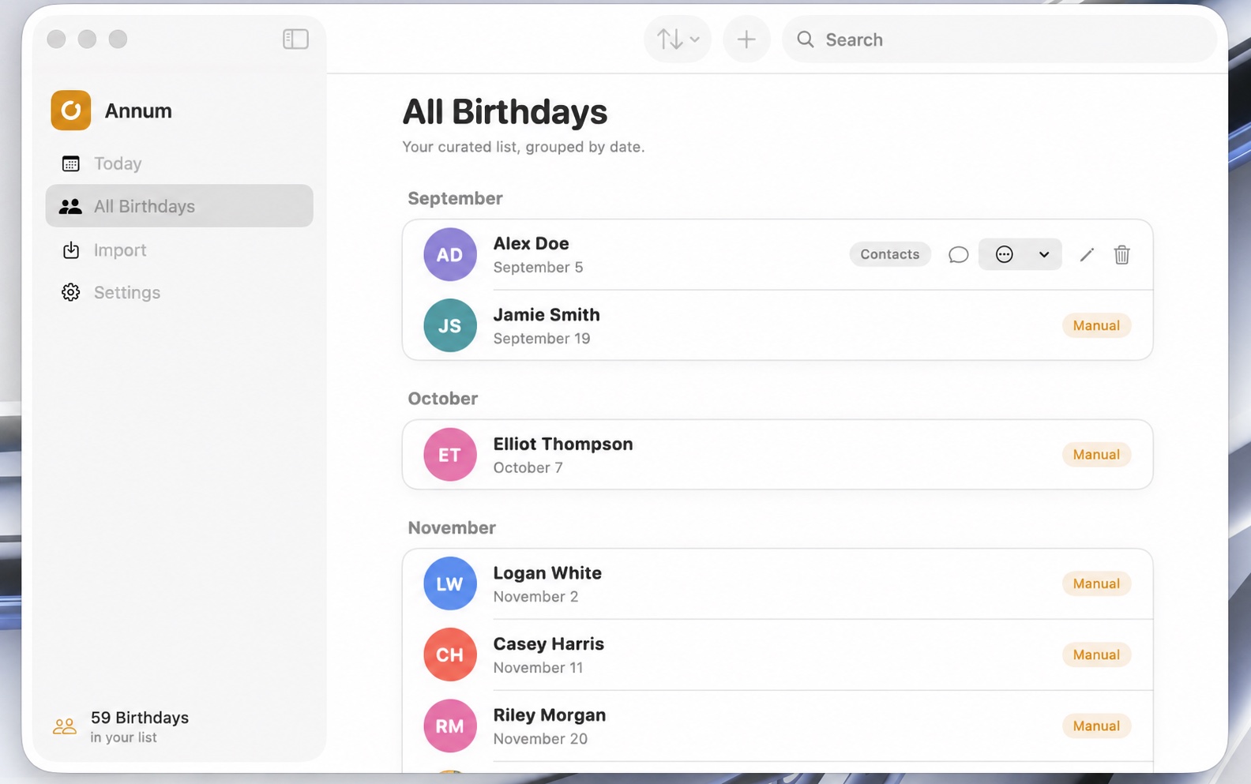The image size is (1251, 784).
Task: Click the LW avatar
Action: coord(450,583)
